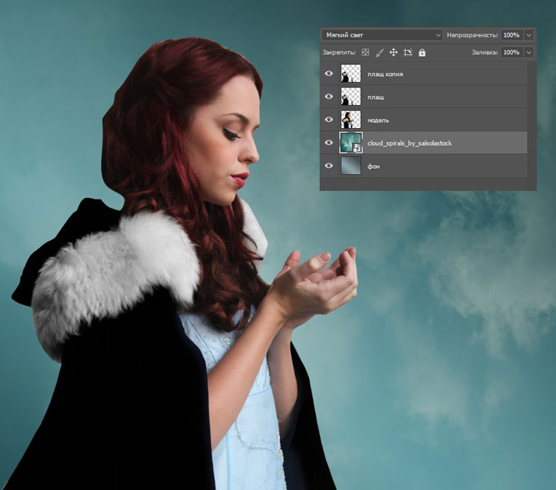Hide the 'модель' layer

329,120
